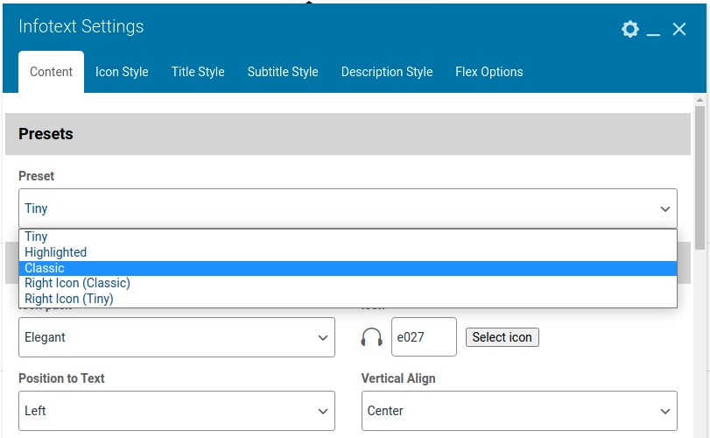Viewport: 710px width, 438px height.
Task: Close the Infotext Settings dialog
Action: pyautogui.click(x=679, y=29)
